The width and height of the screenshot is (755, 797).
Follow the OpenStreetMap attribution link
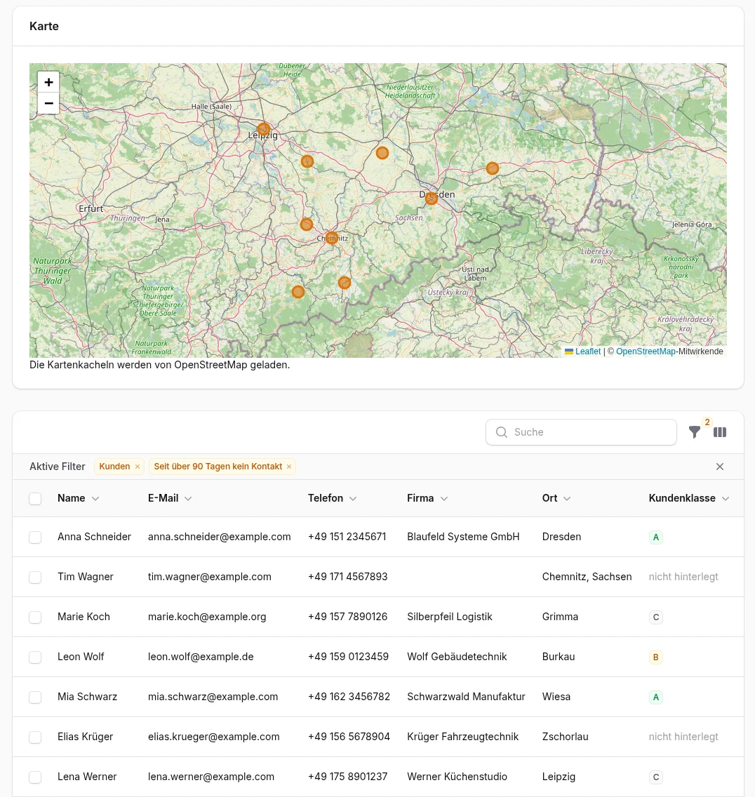646,351
